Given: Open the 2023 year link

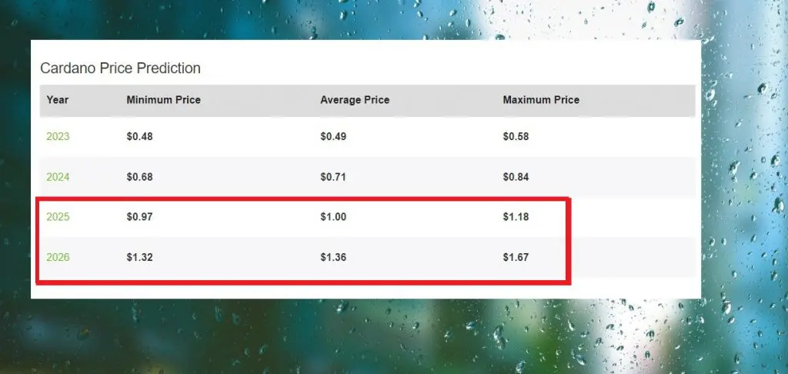Looking at the screenshot, I should 58,137.
